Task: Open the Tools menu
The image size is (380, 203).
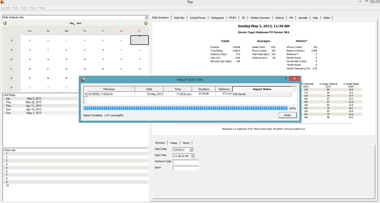Action: [x=24, y=8]
